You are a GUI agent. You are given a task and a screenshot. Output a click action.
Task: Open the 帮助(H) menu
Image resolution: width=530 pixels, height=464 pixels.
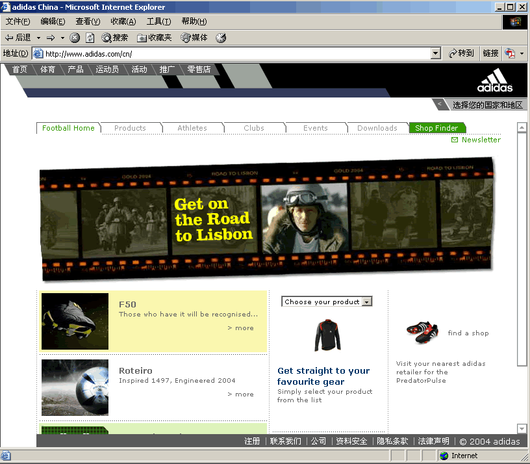tap(194, 21)
